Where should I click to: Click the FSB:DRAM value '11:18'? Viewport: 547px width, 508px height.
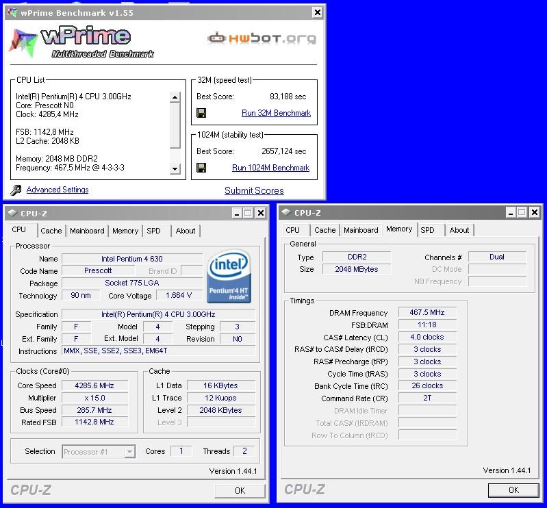click(427, 325)
